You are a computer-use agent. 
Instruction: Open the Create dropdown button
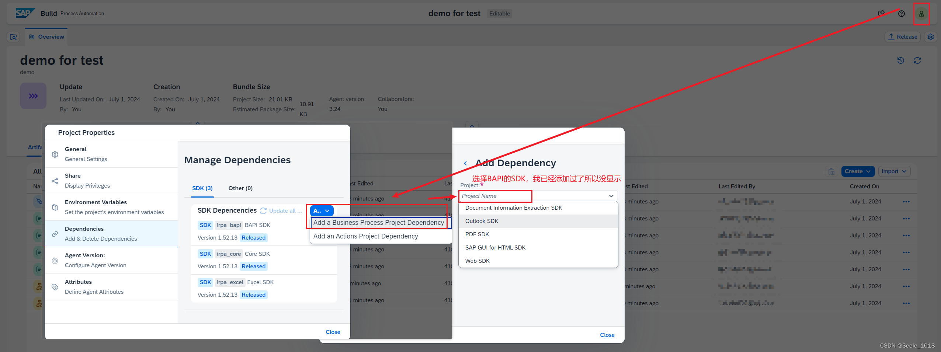(x=858, y=171)
